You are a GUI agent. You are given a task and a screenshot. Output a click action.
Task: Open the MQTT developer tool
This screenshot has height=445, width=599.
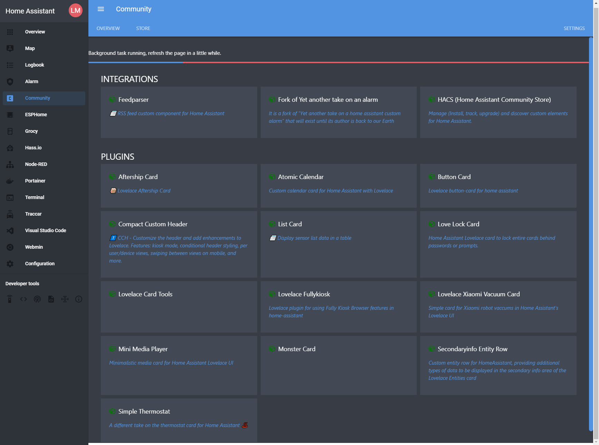point(65,299)
